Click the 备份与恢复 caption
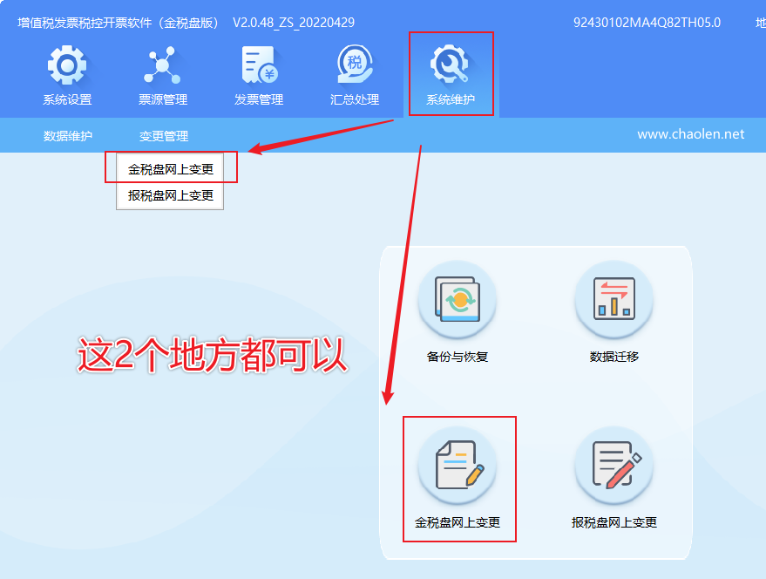Image resolution: width=766 pixels, height=579 pixels. [x=458, y=357]
